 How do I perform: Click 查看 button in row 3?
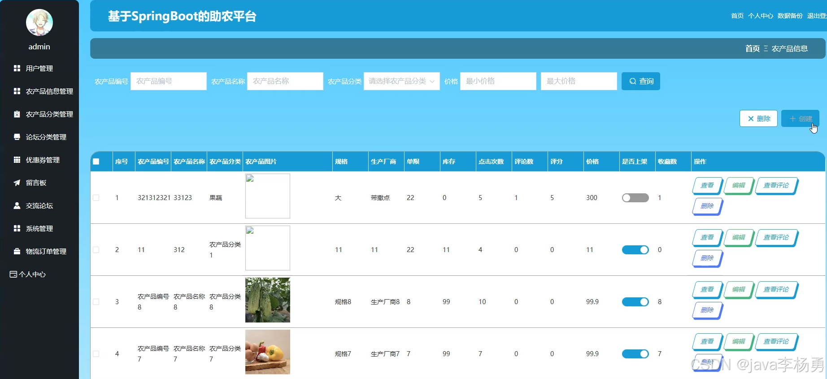tap(707, 289)
